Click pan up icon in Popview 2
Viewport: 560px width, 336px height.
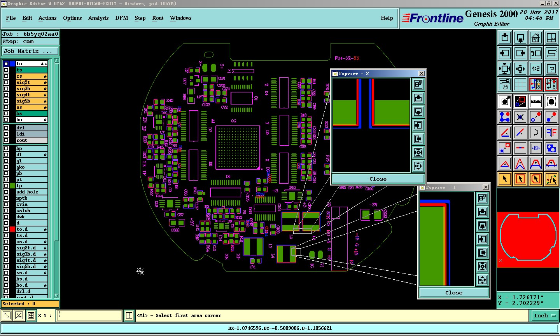[418, 98]
